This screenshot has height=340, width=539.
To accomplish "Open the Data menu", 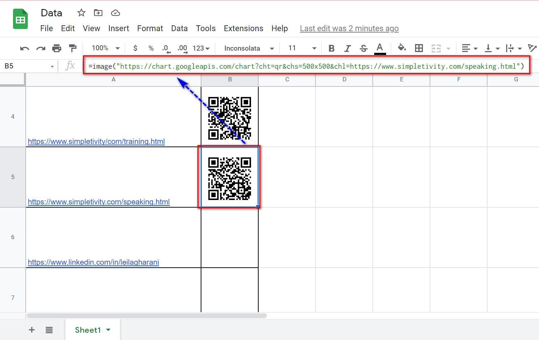I will (x=179, y=28).
